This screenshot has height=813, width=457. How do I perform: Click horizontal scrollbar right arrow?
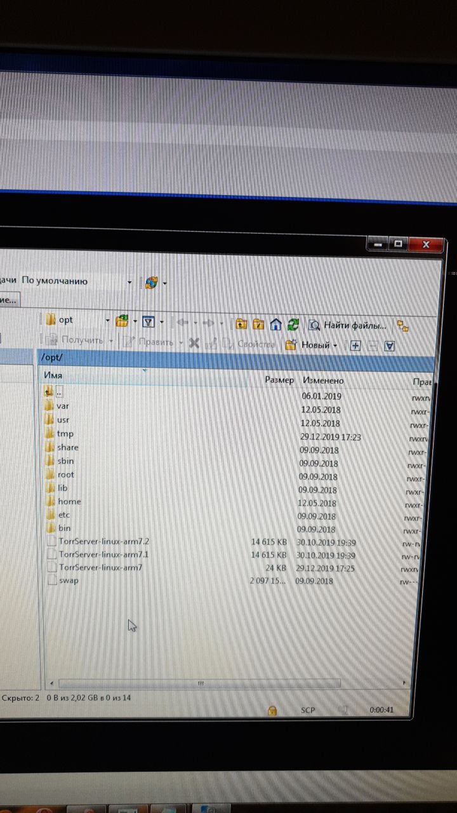coord(404,683)
